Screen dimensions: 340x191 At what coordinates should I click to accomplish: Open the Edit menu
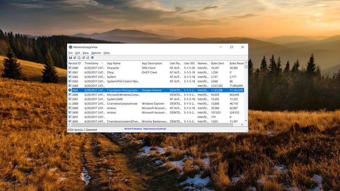(x=78, y=53)
